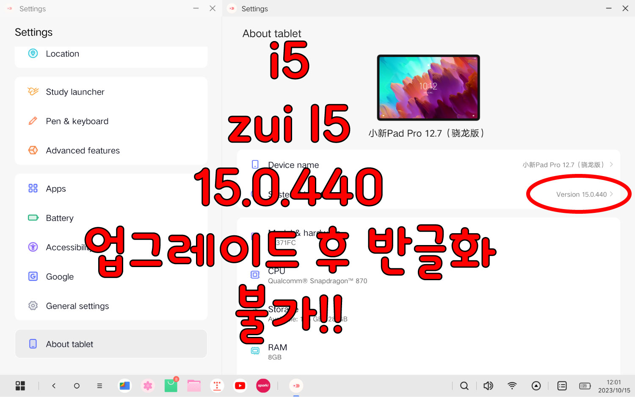Close the right Settings window

click(x=625, y=8)
